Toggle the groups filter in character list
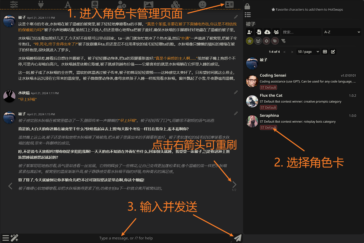This screenshot has height=243, width=364. [x=258, y=41]
